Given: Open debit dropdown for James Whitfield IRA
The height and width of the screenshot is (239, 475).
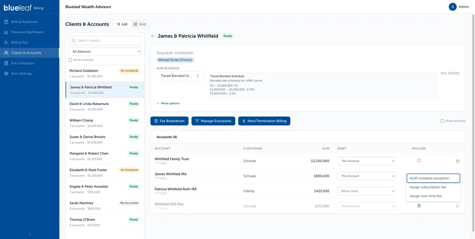Looking at the screenshot, I should 366,176.
